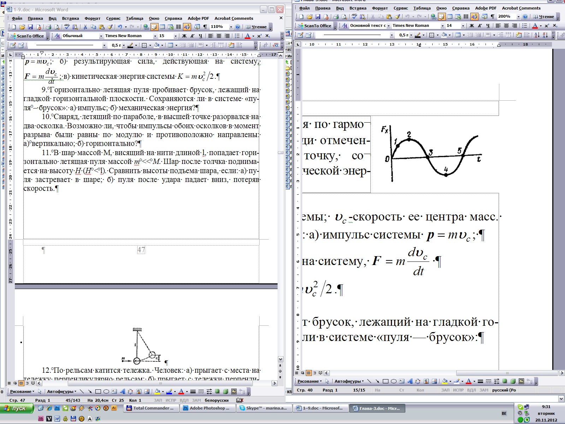Open Таблица menu in 1-9.doc window
This screenshot has height=424, width=565.
click(135, 18)
